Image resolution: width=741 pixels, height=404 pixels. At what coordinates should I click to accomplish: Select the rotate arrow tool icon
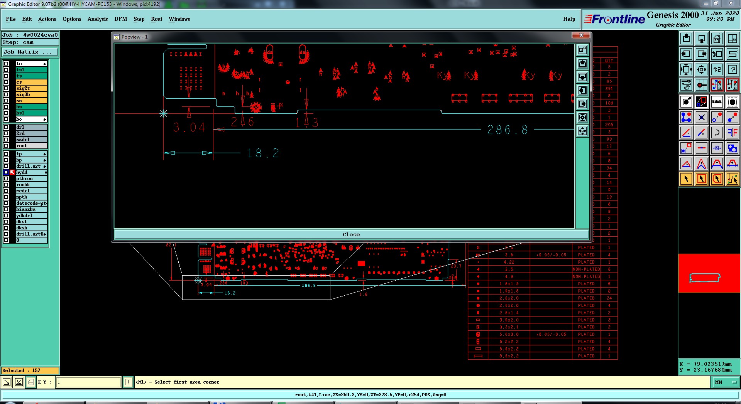[717, 133]
